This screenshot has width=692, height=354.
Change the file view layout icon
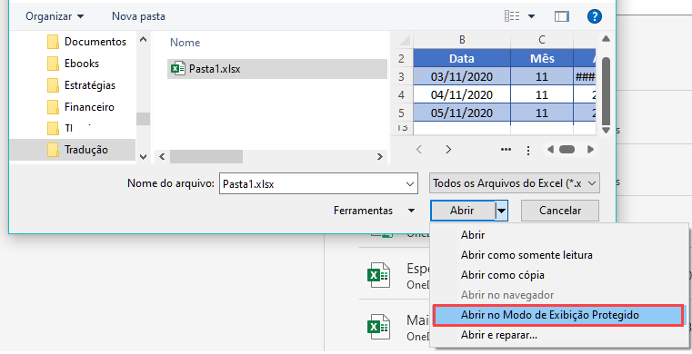pos(512,16)
